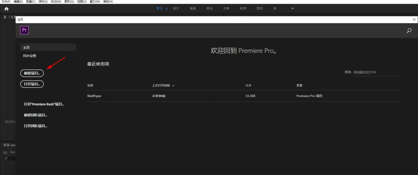Sort by the 名称 column header
The image size is (418, 175).
point(90,85)
